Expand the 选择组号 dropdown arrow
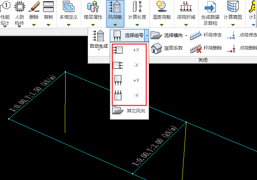Image resolution: width=257 pixels, height=180 pixels. [147, 35]
